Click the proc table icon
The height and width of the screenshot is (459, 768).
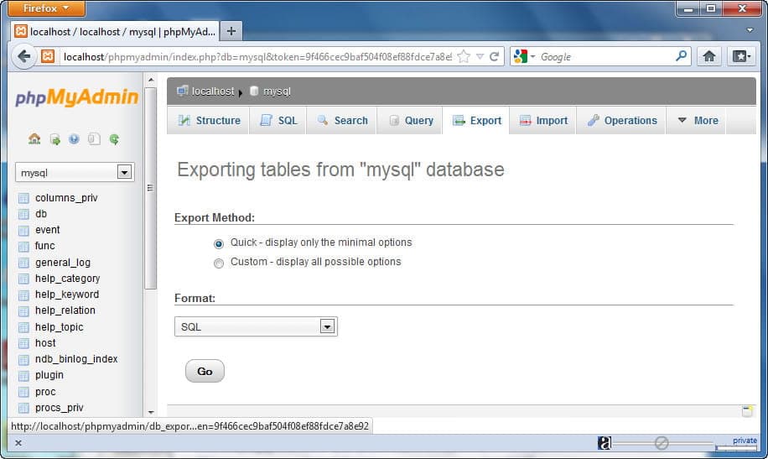tap(23, 393)
